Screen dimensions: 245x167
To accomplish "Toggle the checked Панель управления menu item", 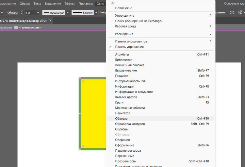I will [161, 47].
